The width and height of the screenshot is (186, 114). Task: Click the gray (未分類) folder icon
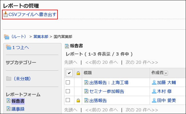click(9, 79)
